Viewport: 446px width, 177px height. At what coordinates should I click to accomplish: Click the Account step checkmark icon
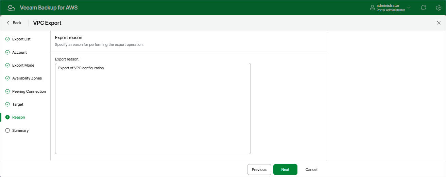point(7,52)
